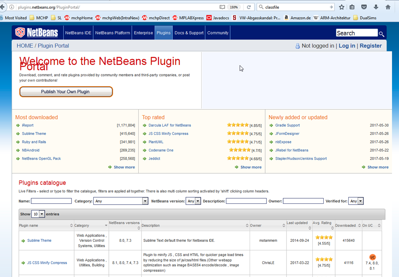Open the Category filter dropdown

click(121, 201)
